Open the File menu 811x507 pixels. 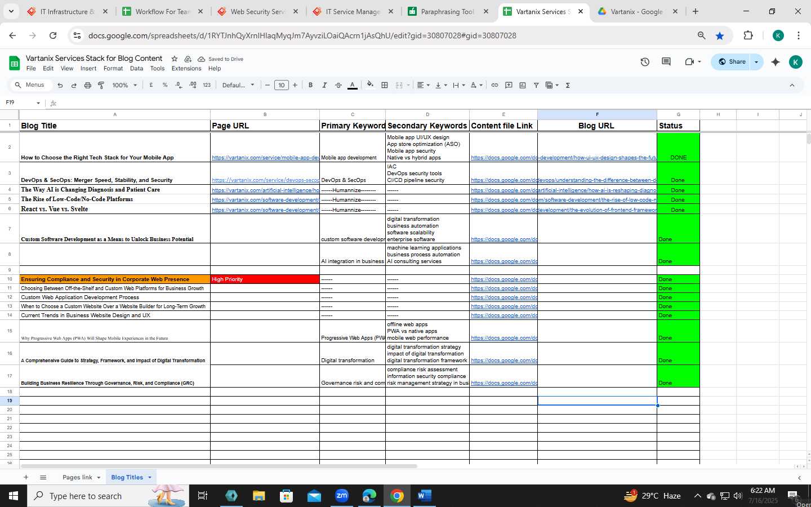31,69
